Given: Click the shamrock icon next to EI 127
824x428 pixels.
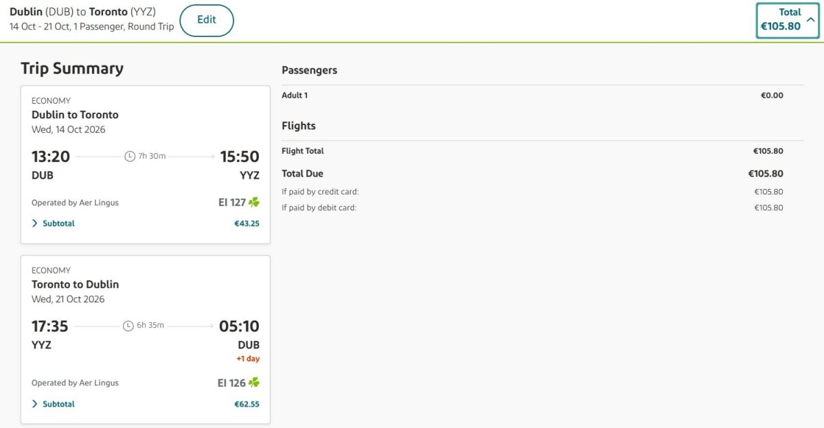Looking at the screenshot, I should (x=254, y=203).
